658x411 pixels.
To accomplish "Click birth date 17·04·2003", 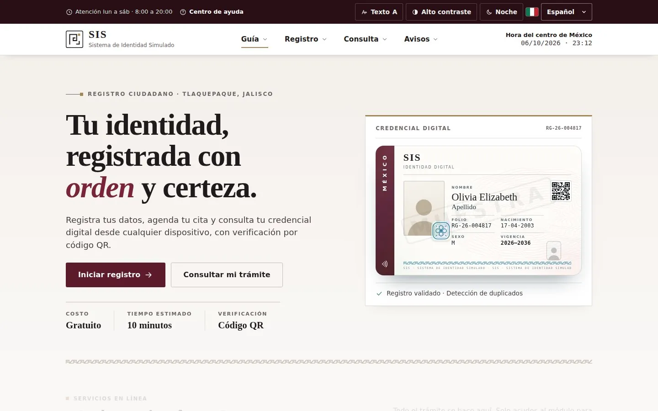I will click(517, 226).
